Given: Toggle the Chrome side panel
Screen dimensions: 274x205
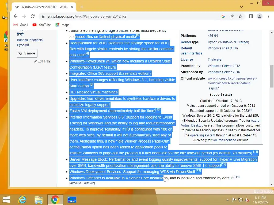Looking at the screenshot, I should click(x=251, y=16).
